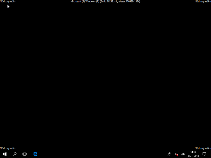Open Task View from the taskbar

pos(25,154)
